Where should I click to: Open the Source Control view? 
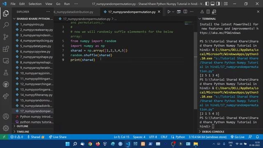pyautogui.click(x=6, y=37)
